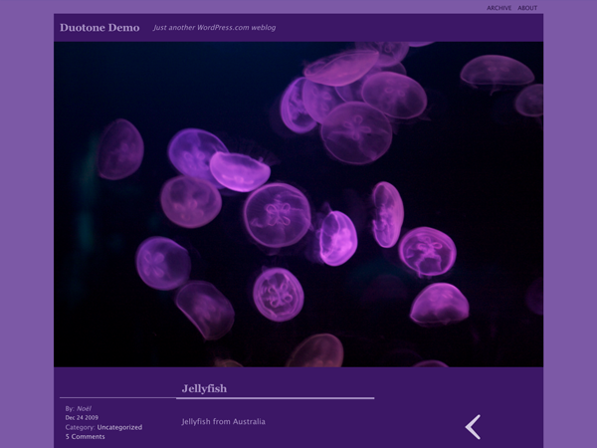597x448 pixels.
Task: Click the horizontal divider under the Jellyfish title
Action: coord(279,398)
